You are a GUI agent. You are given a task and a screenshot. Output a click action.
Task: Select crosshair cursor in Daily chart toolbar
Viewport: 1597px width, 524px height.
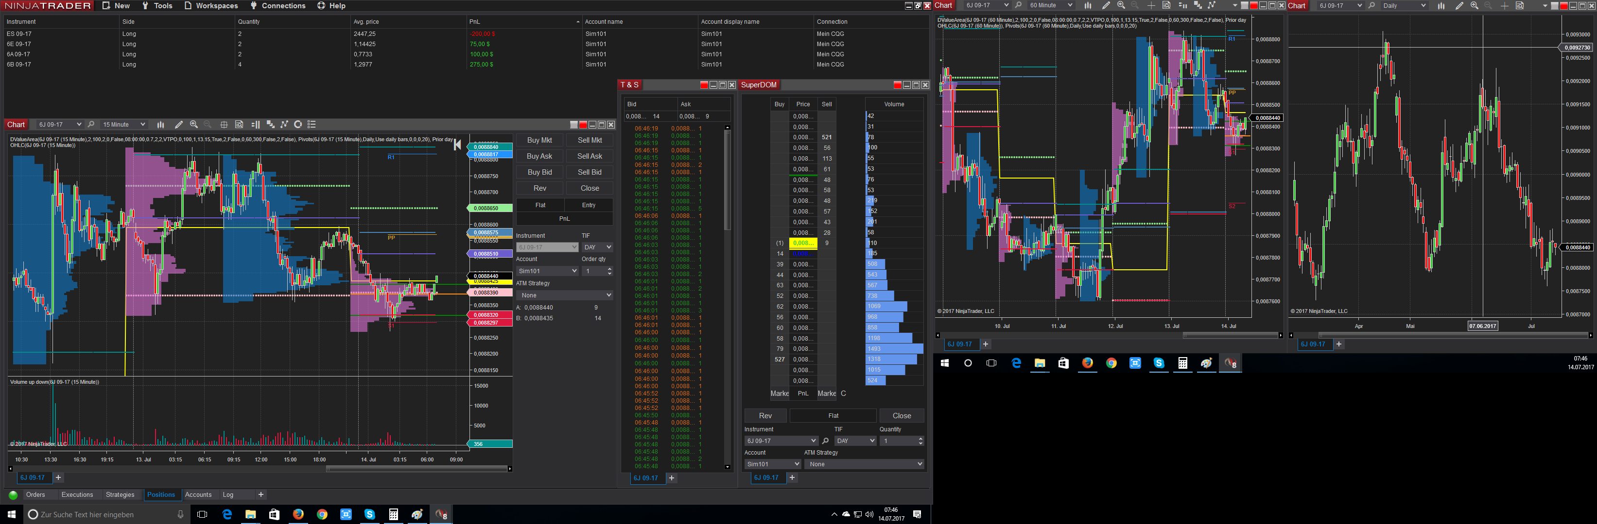tap(1504, 5)
